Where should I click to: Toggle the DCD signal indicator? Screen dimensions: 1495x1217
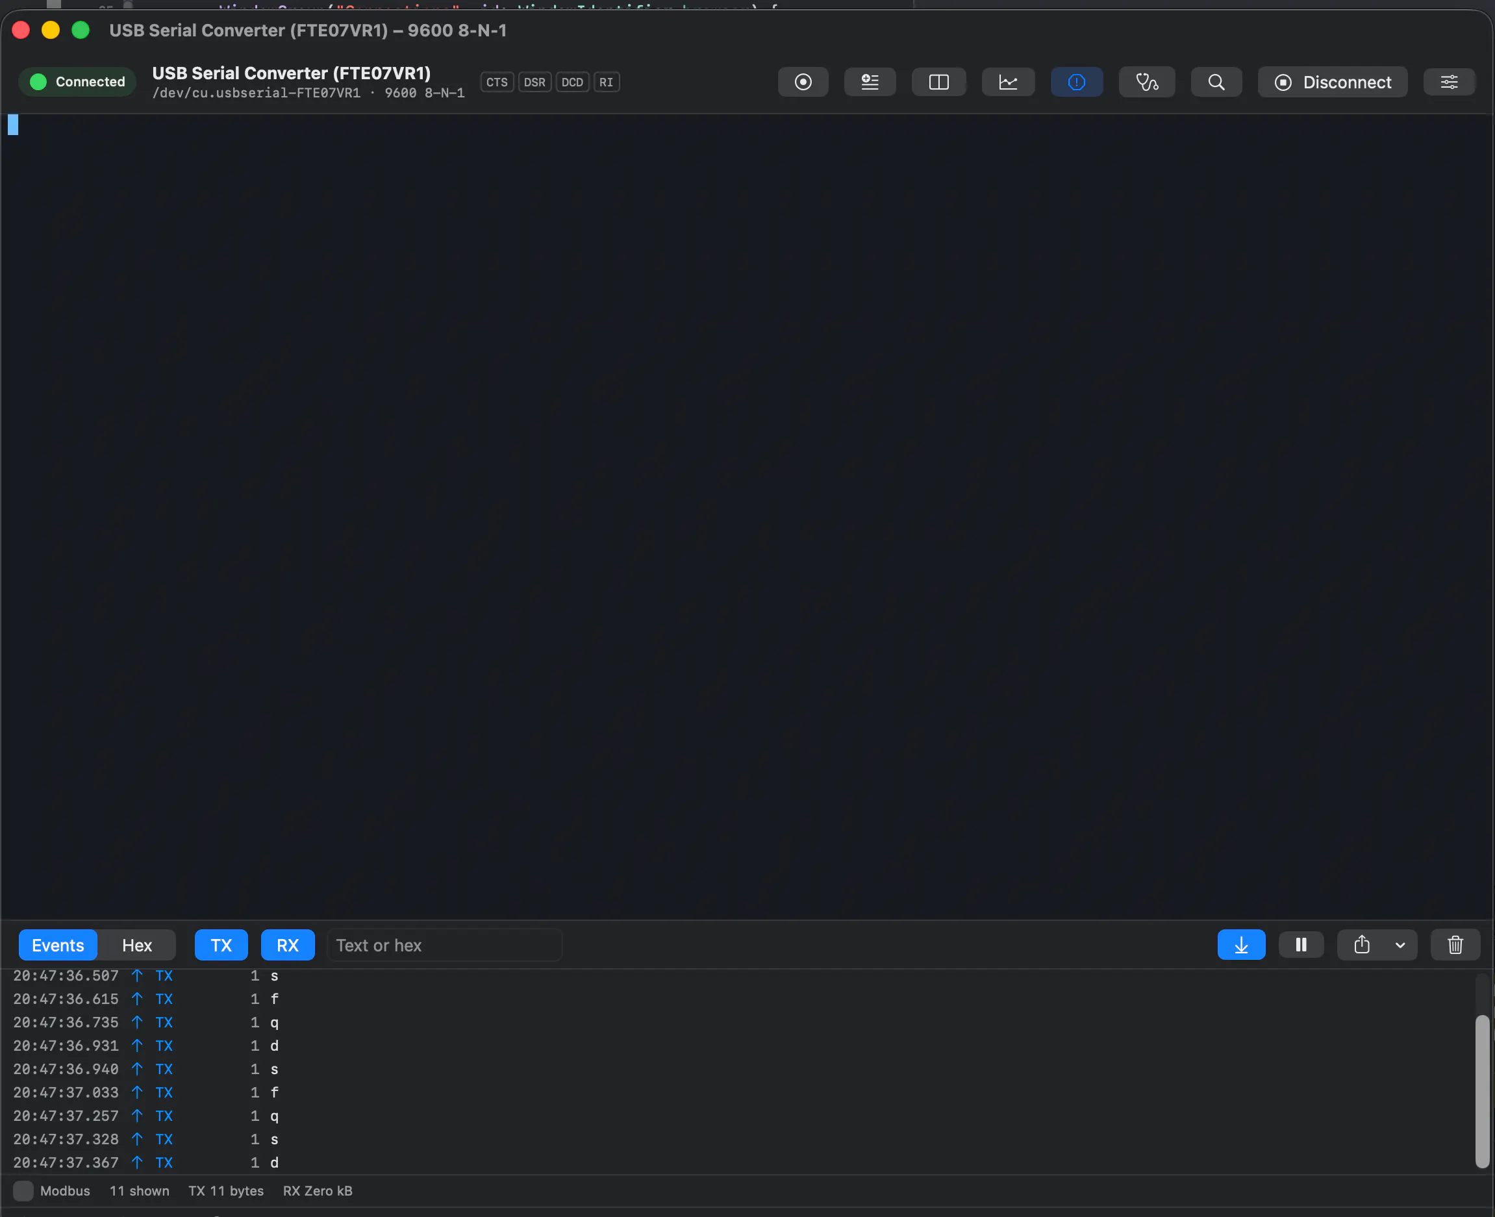[x=572, y=82]
